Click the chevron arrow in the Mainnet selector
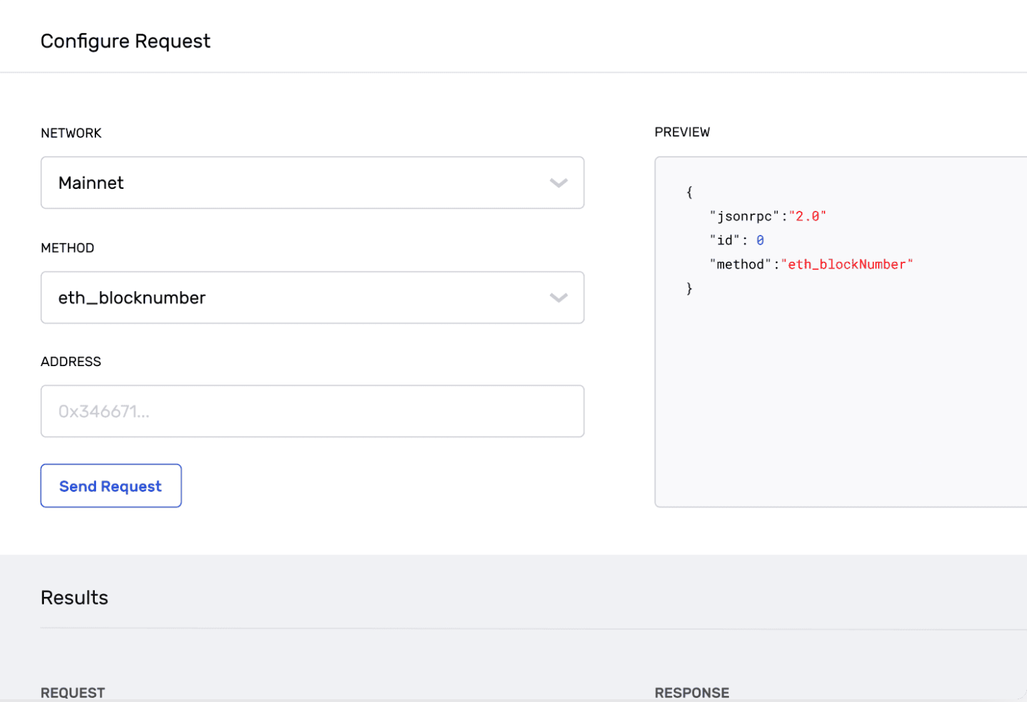1027x702 pixels. [x=559, y=183]
